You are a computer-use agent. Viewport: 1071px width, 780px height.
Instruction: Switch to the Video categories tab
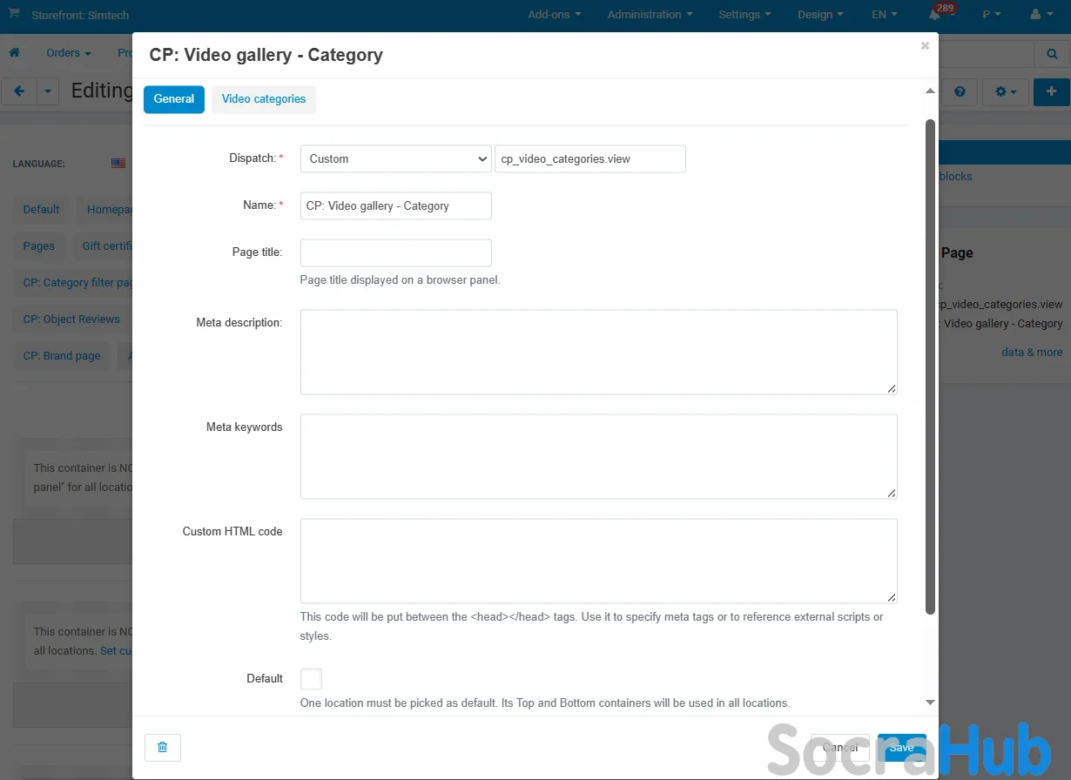tap(264, 99)
